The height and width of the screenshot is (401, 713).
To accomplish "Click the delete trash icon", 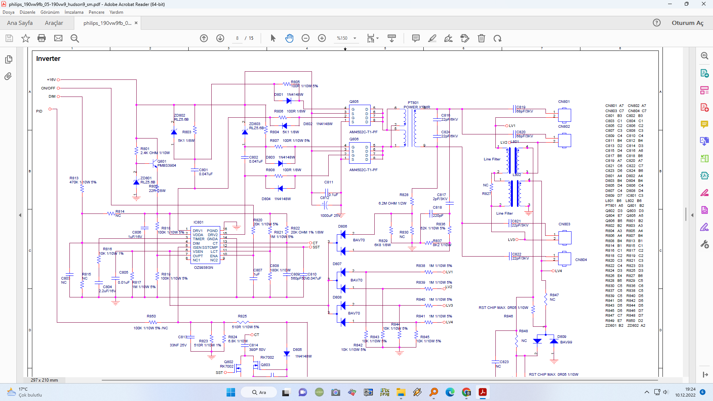I will click(x=481, y=38).
